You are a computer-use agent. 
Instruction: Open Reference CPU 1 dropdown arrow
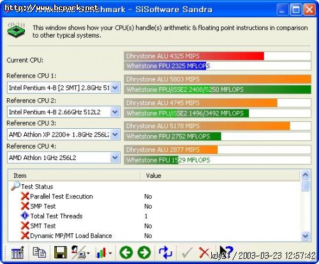tap(115, 87)
